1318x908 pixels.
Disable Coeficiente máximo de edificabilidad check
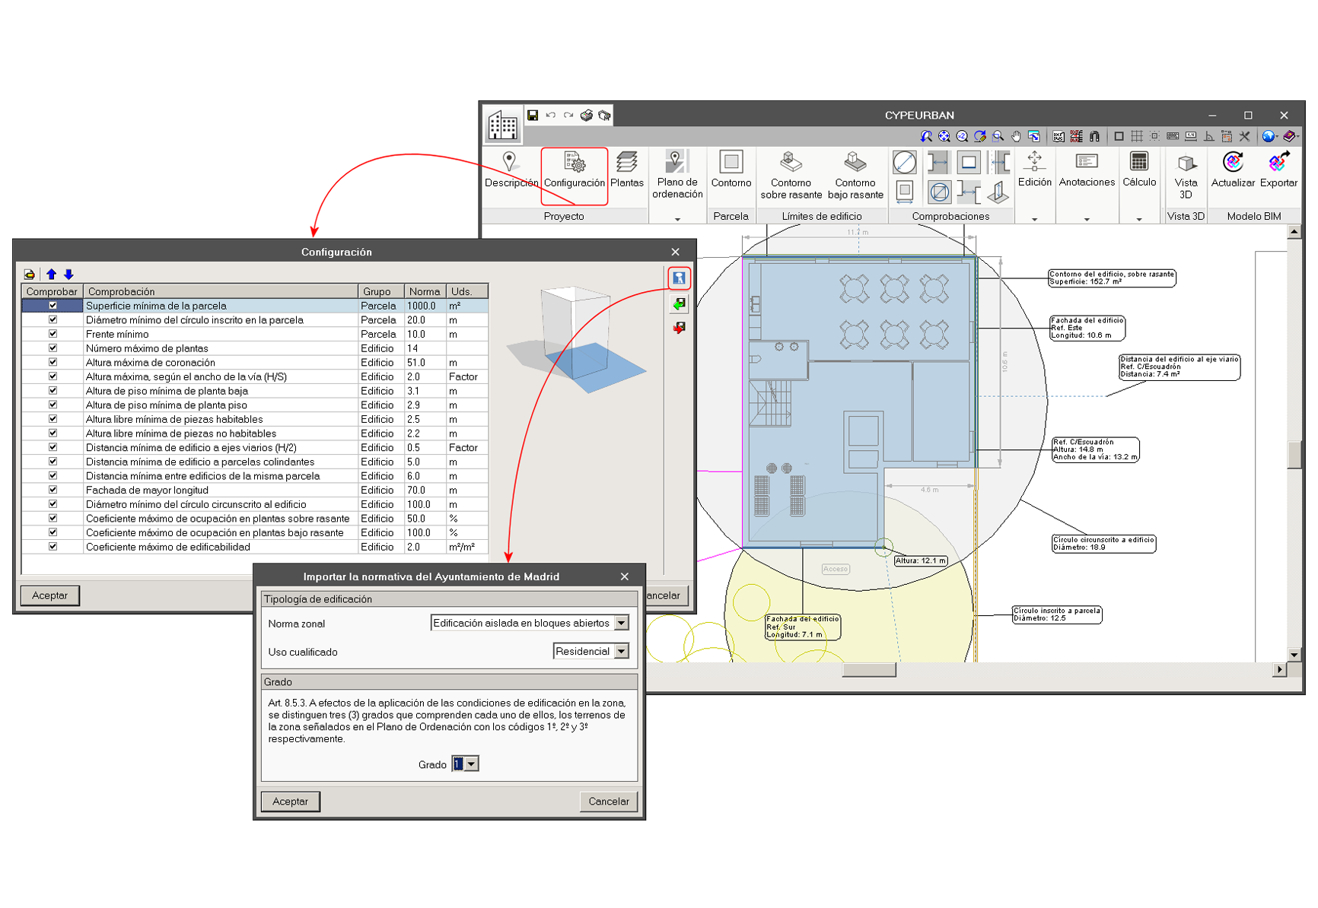coord(53,547)
